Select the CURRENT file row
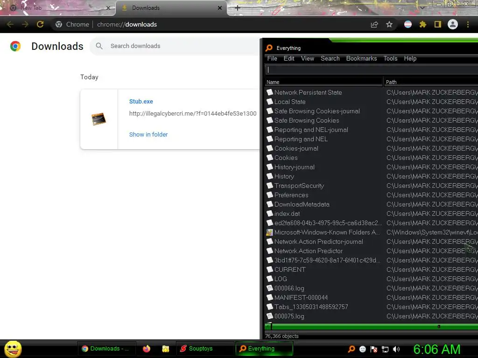Image resolution: width=478 pixels, height=358 pixels. (371, 269)
